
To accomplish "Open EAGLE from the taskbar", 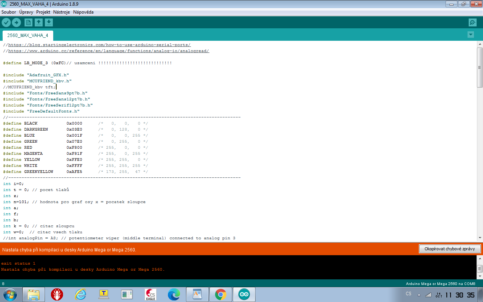I will [151, 294].
